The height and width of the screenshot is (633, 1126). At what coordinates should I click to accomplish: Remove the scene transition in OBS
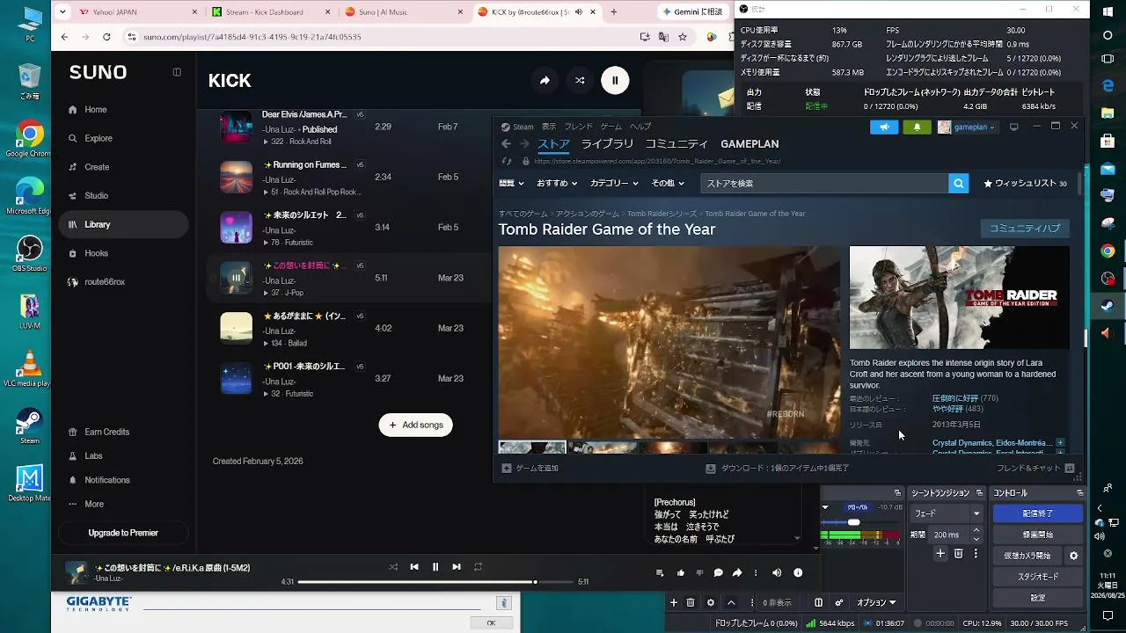958,554
